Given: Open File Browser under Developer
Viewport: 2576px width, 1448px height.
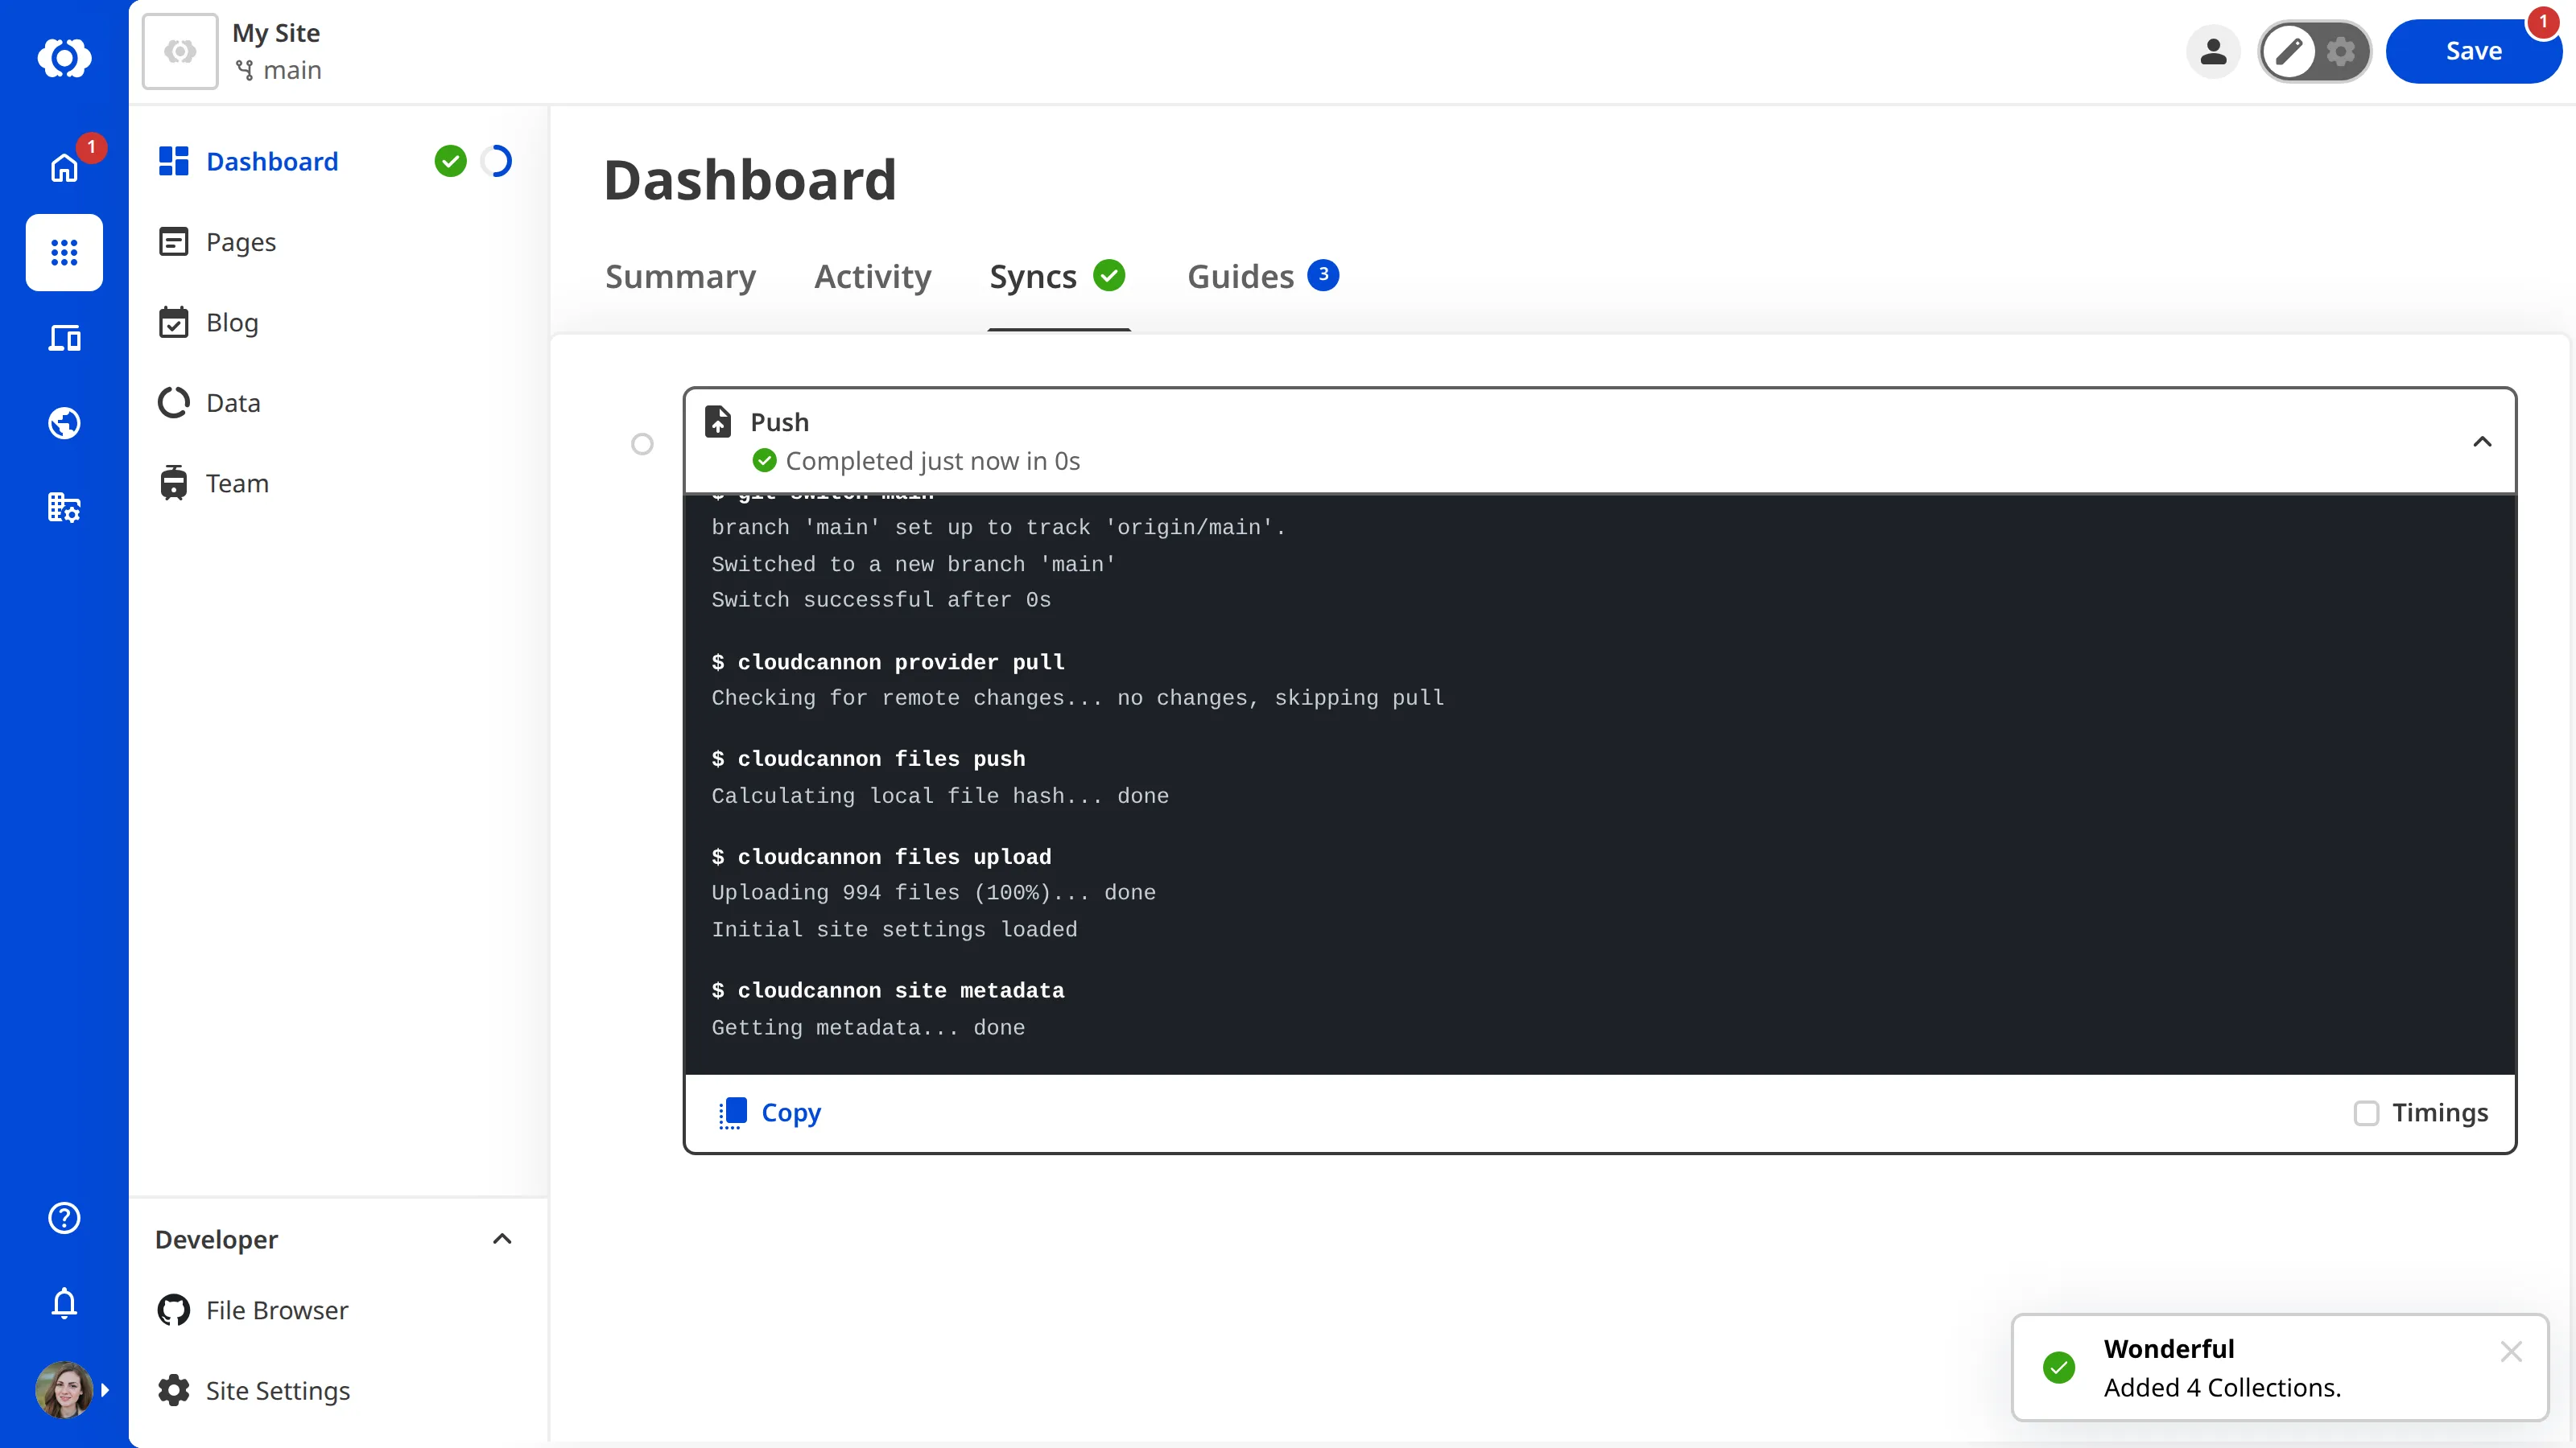Looking at the screenshot, I should tap(277, 1309).
